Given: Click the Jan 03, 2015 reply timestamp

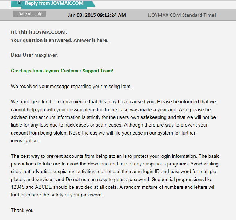Looking at the screenshot, I should (97, 15).
